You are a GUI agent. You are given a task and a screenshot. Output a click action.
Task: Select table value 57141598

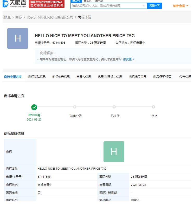click(x=44, y=177)
